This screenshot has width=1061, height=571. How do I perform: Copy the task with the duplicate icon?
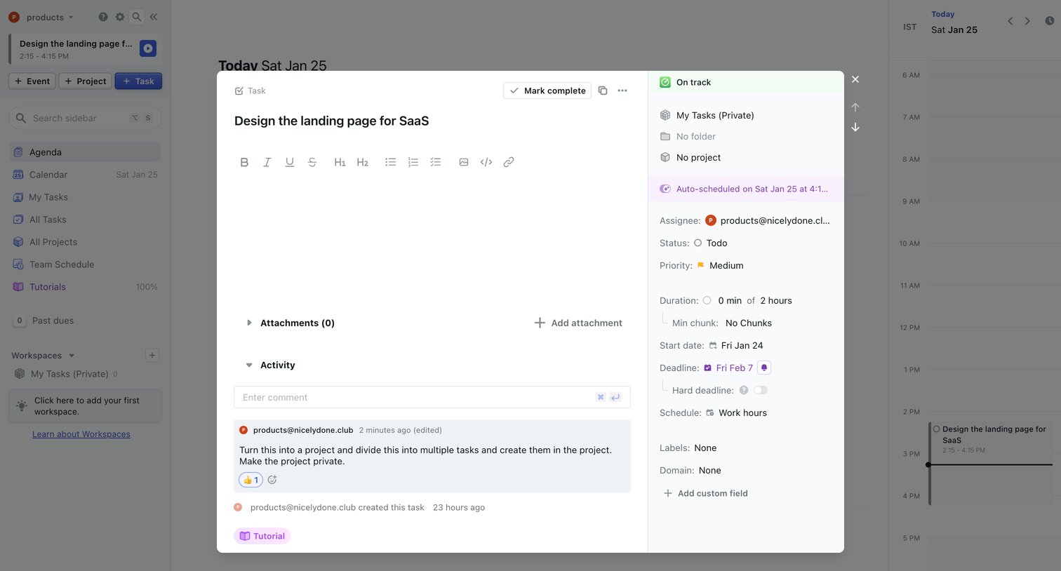(602, 90)
